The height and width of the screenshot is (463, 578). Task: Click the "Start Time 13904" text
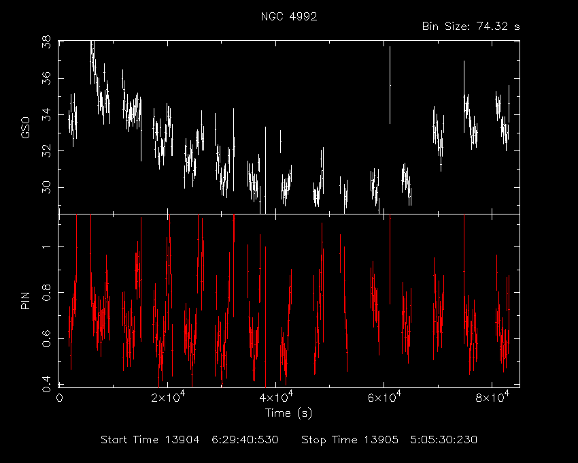[x=150, y=440]
